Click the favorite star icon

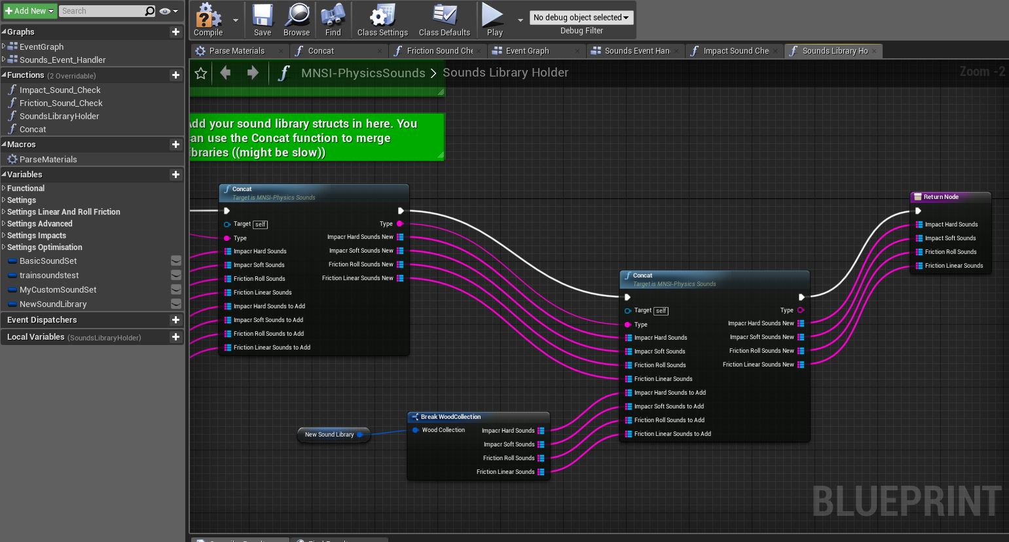click(x=201, y=73)
